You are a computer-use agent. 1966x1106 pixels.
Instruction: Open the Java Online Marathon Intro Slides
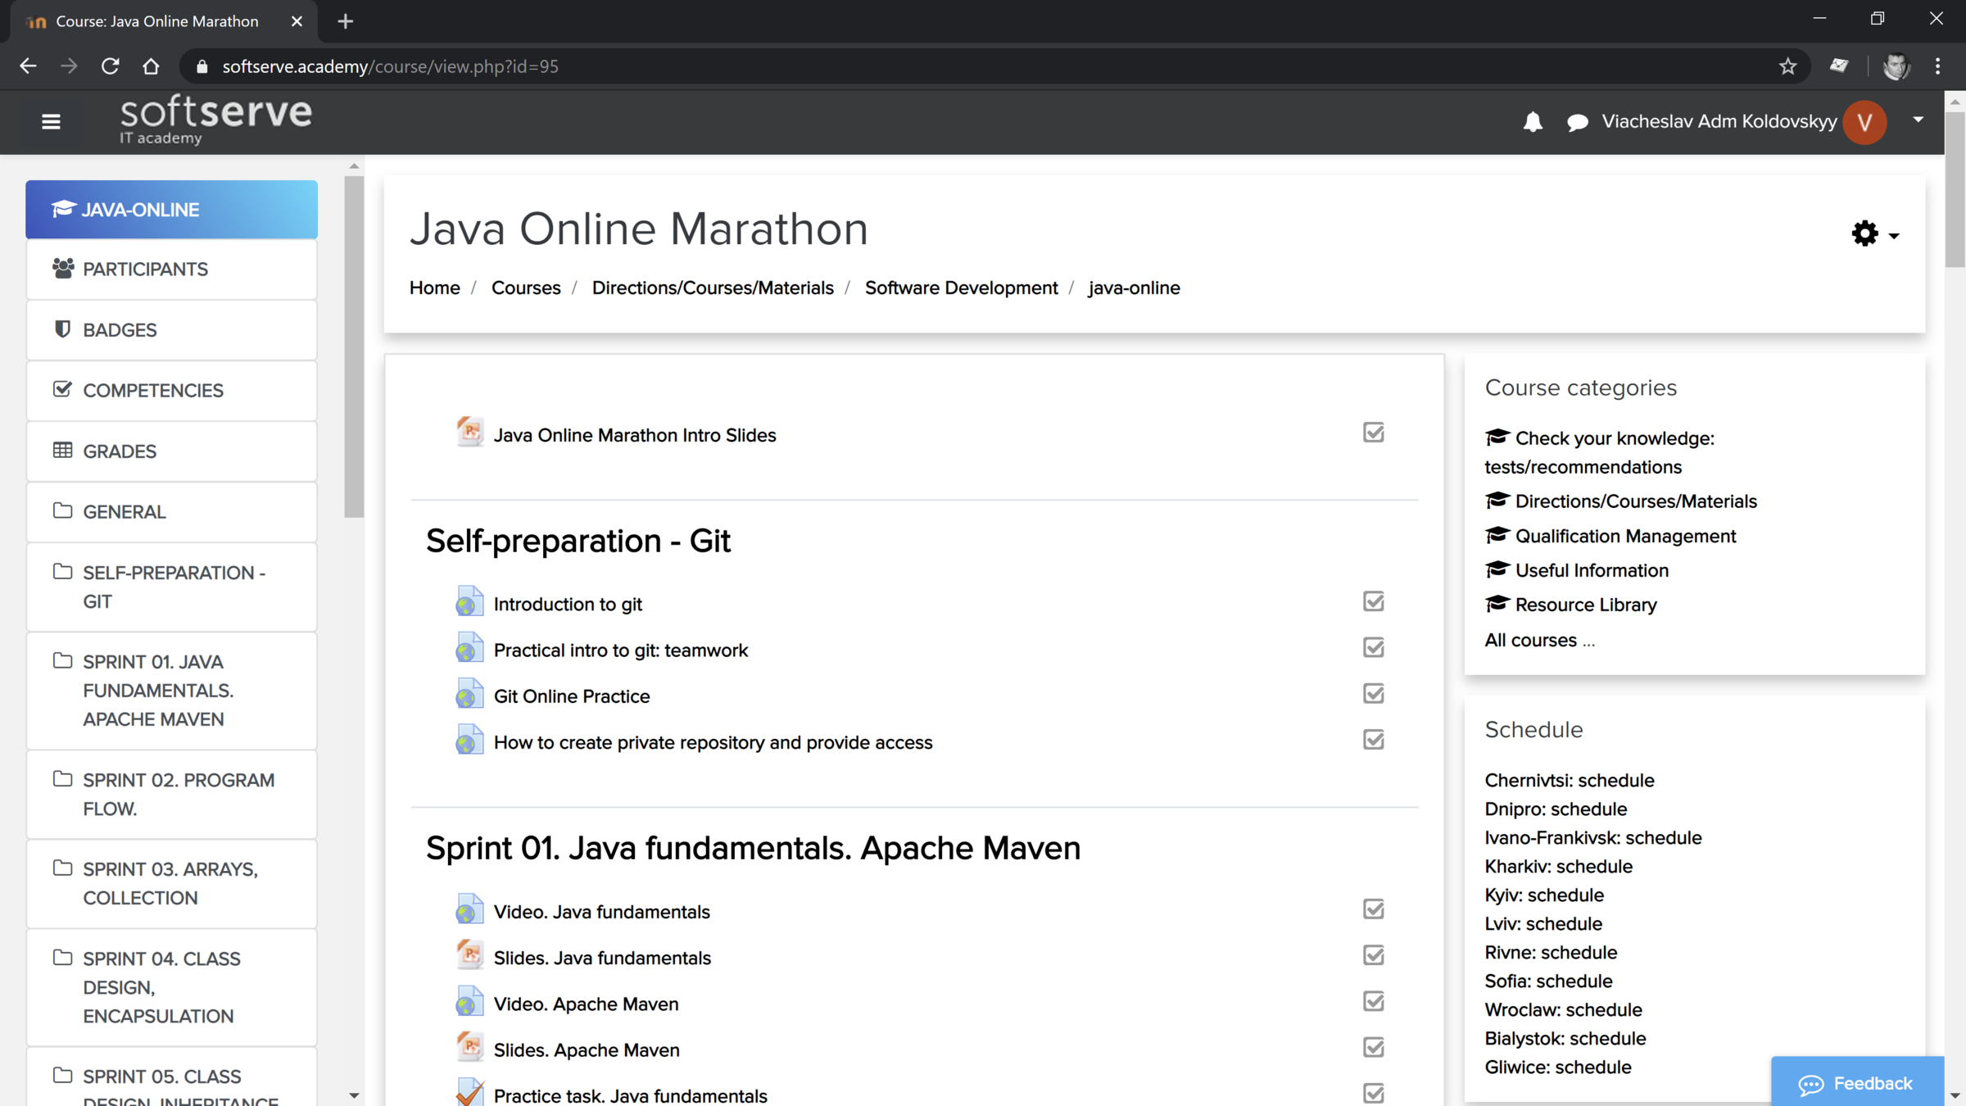(634, 435)
